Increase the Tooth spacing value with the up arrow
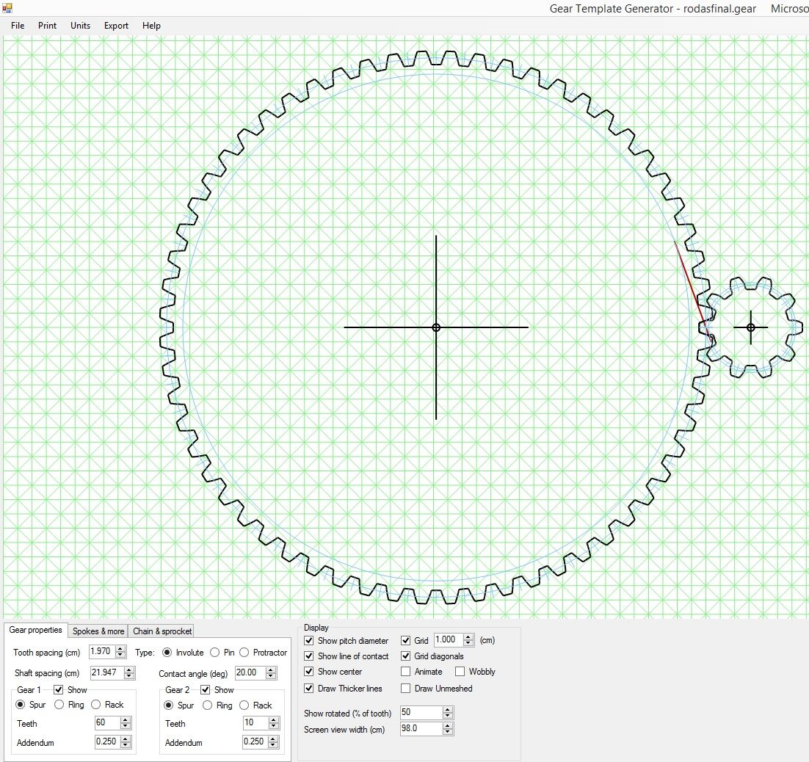 (120, 648)
